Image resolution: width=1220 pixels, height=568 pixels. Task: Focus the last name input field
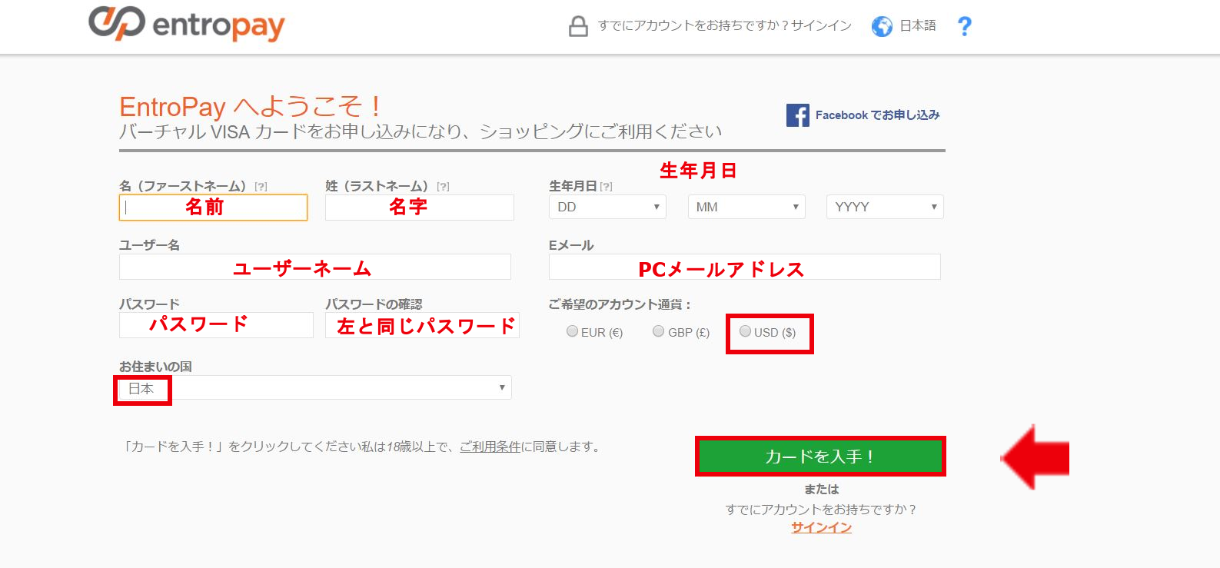coord(420,208)
